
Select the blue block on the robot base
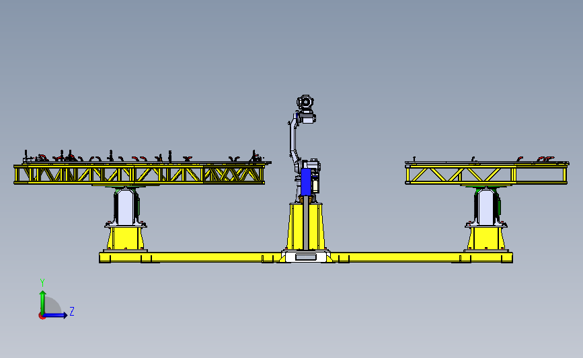click(x=306, y=182)
